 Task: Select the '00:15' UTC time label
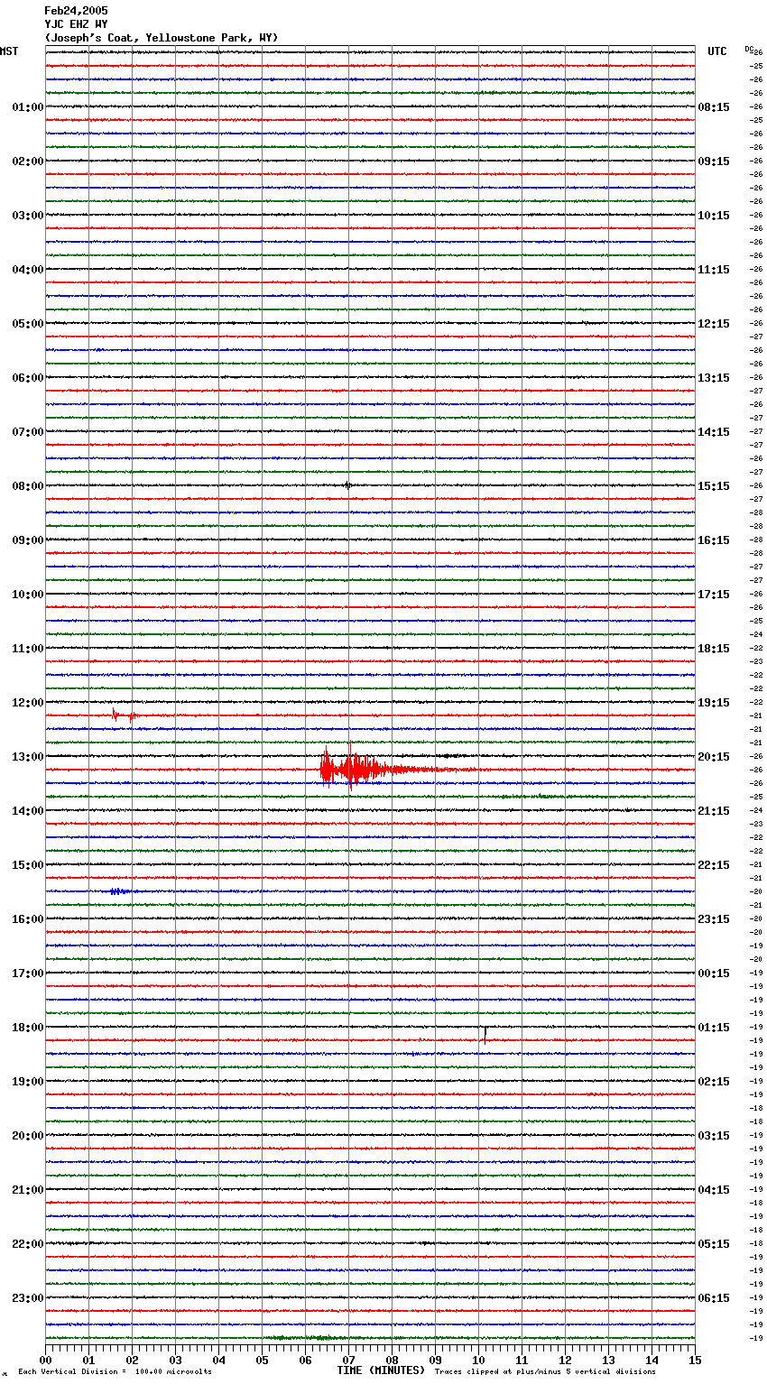click(x=714, y=973)
